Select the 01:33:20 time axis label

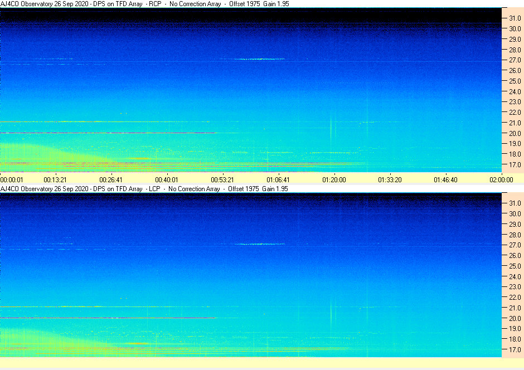390,179
